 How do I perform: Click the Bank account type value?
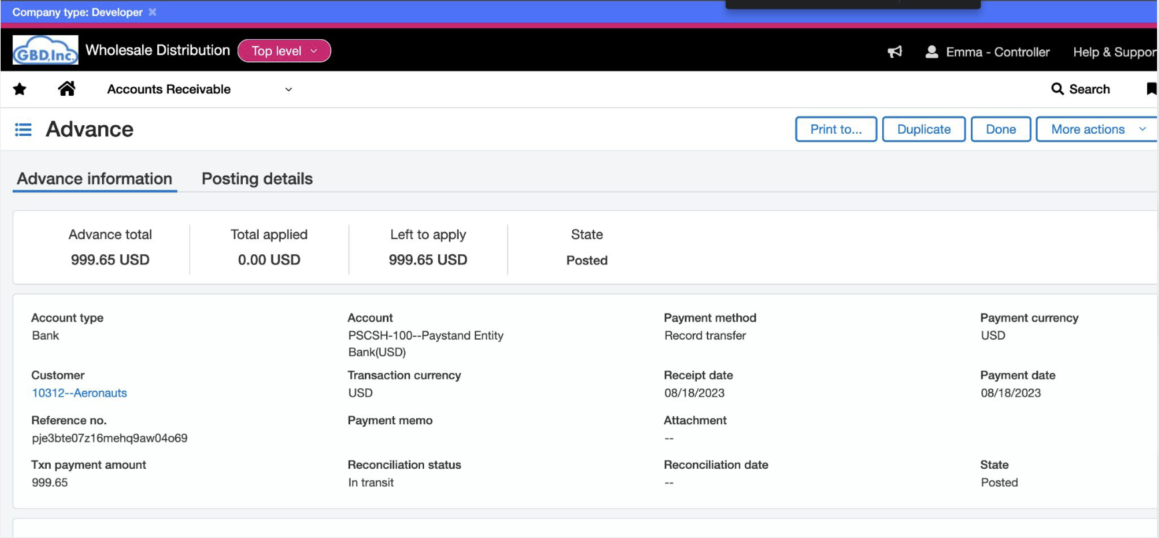click(x=45, y=336)
